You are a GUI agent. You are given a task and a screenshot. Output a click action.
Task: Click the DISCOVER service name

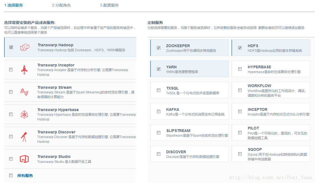coord(176,152)
